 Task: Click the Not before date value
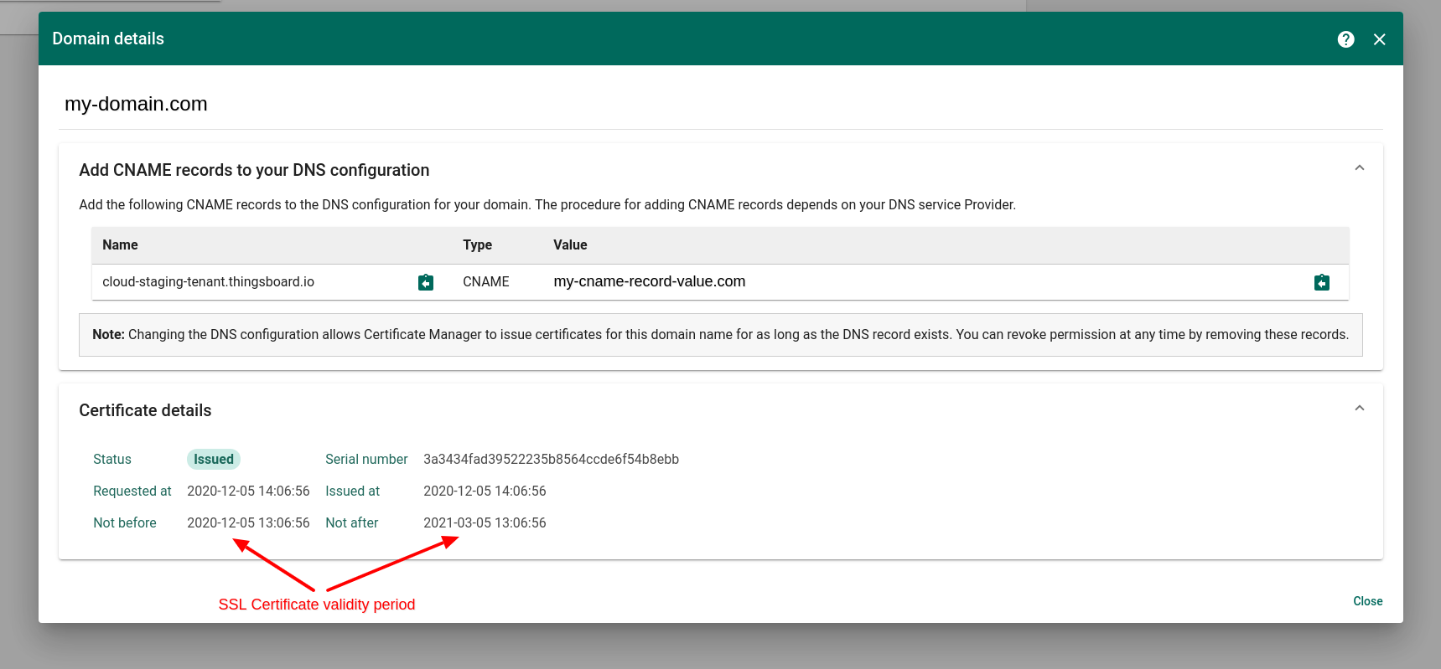coord(248,522)
